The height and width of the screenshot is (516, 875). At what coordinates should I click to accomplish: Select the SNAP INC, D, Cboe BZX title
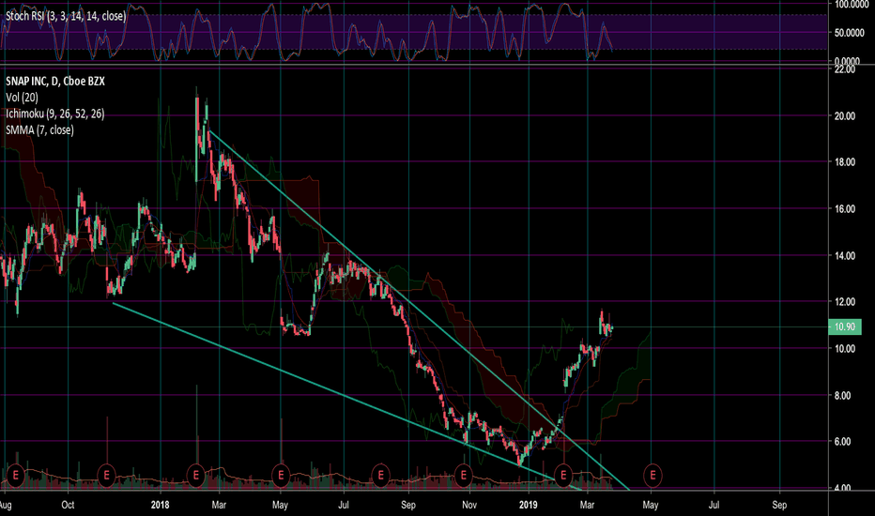pyautogui.click(x=55, y=82)
